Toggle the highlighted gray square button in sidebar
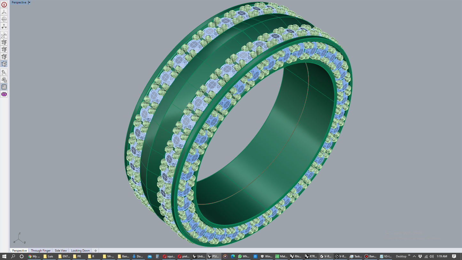 pyautogui.click(x=4, y=87)
